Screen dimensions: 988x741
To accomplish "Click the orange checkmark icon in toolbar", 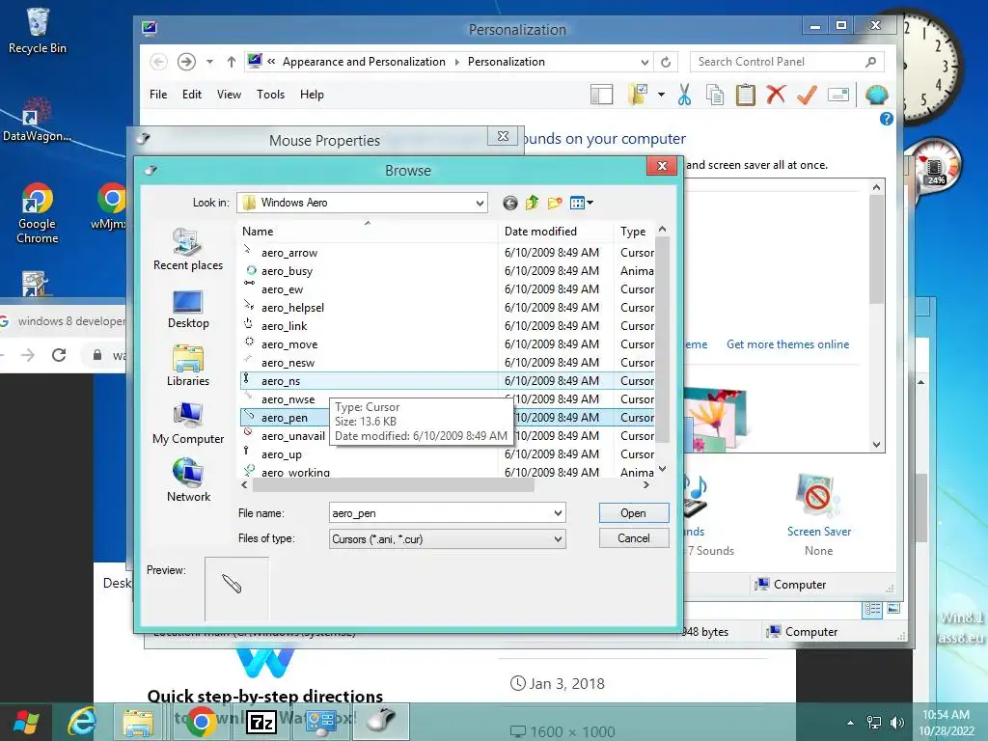I will [x=807, y=95].
